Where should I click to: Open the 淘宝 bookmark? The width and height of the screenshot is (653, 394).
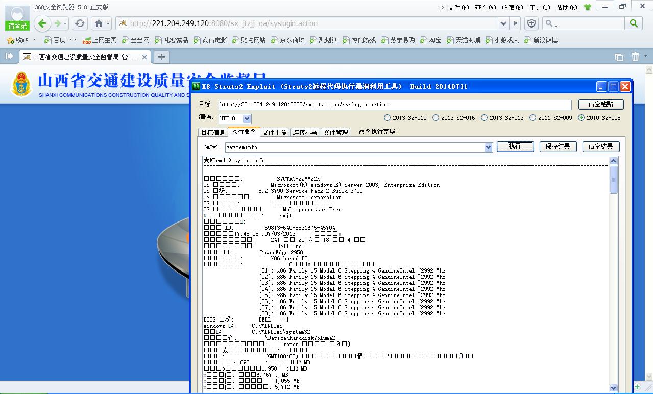tap(431, 40)
